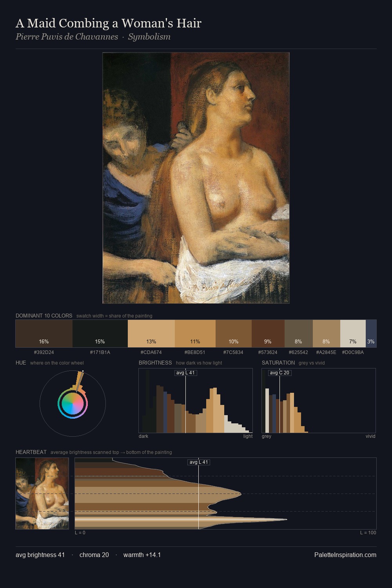Viewport: 392px width, 588px height.
Task: Click the 'chroma 20' footer stat
Action: click(94, 555)
